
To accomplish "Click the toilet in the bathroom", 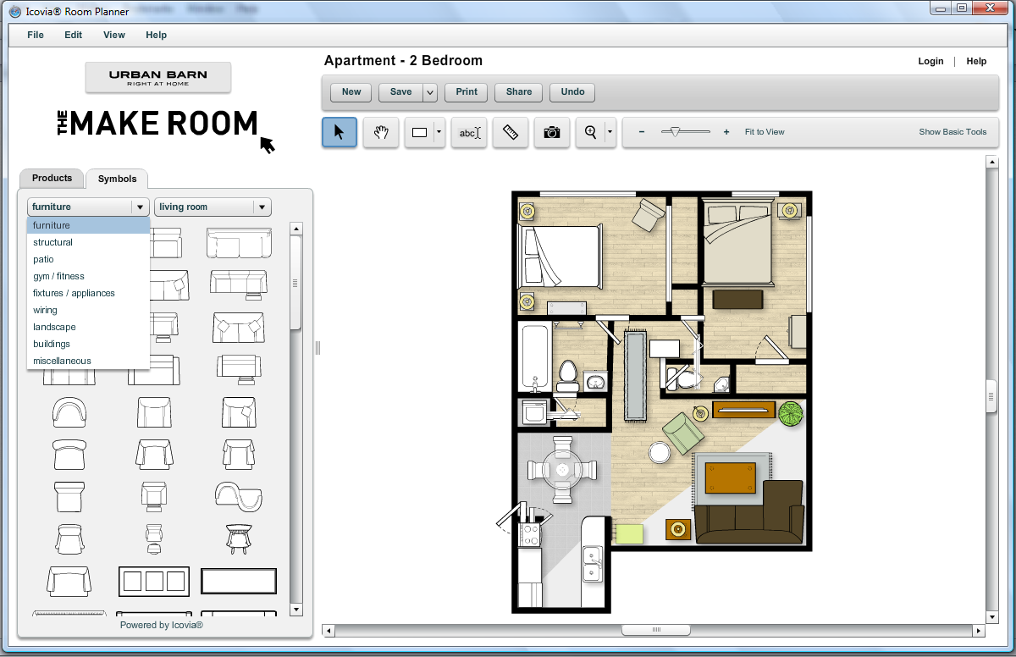I will [x=567, y=376].
